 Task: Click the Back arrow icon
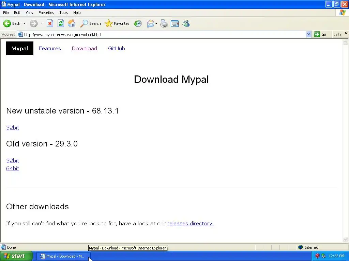point(7,23)
